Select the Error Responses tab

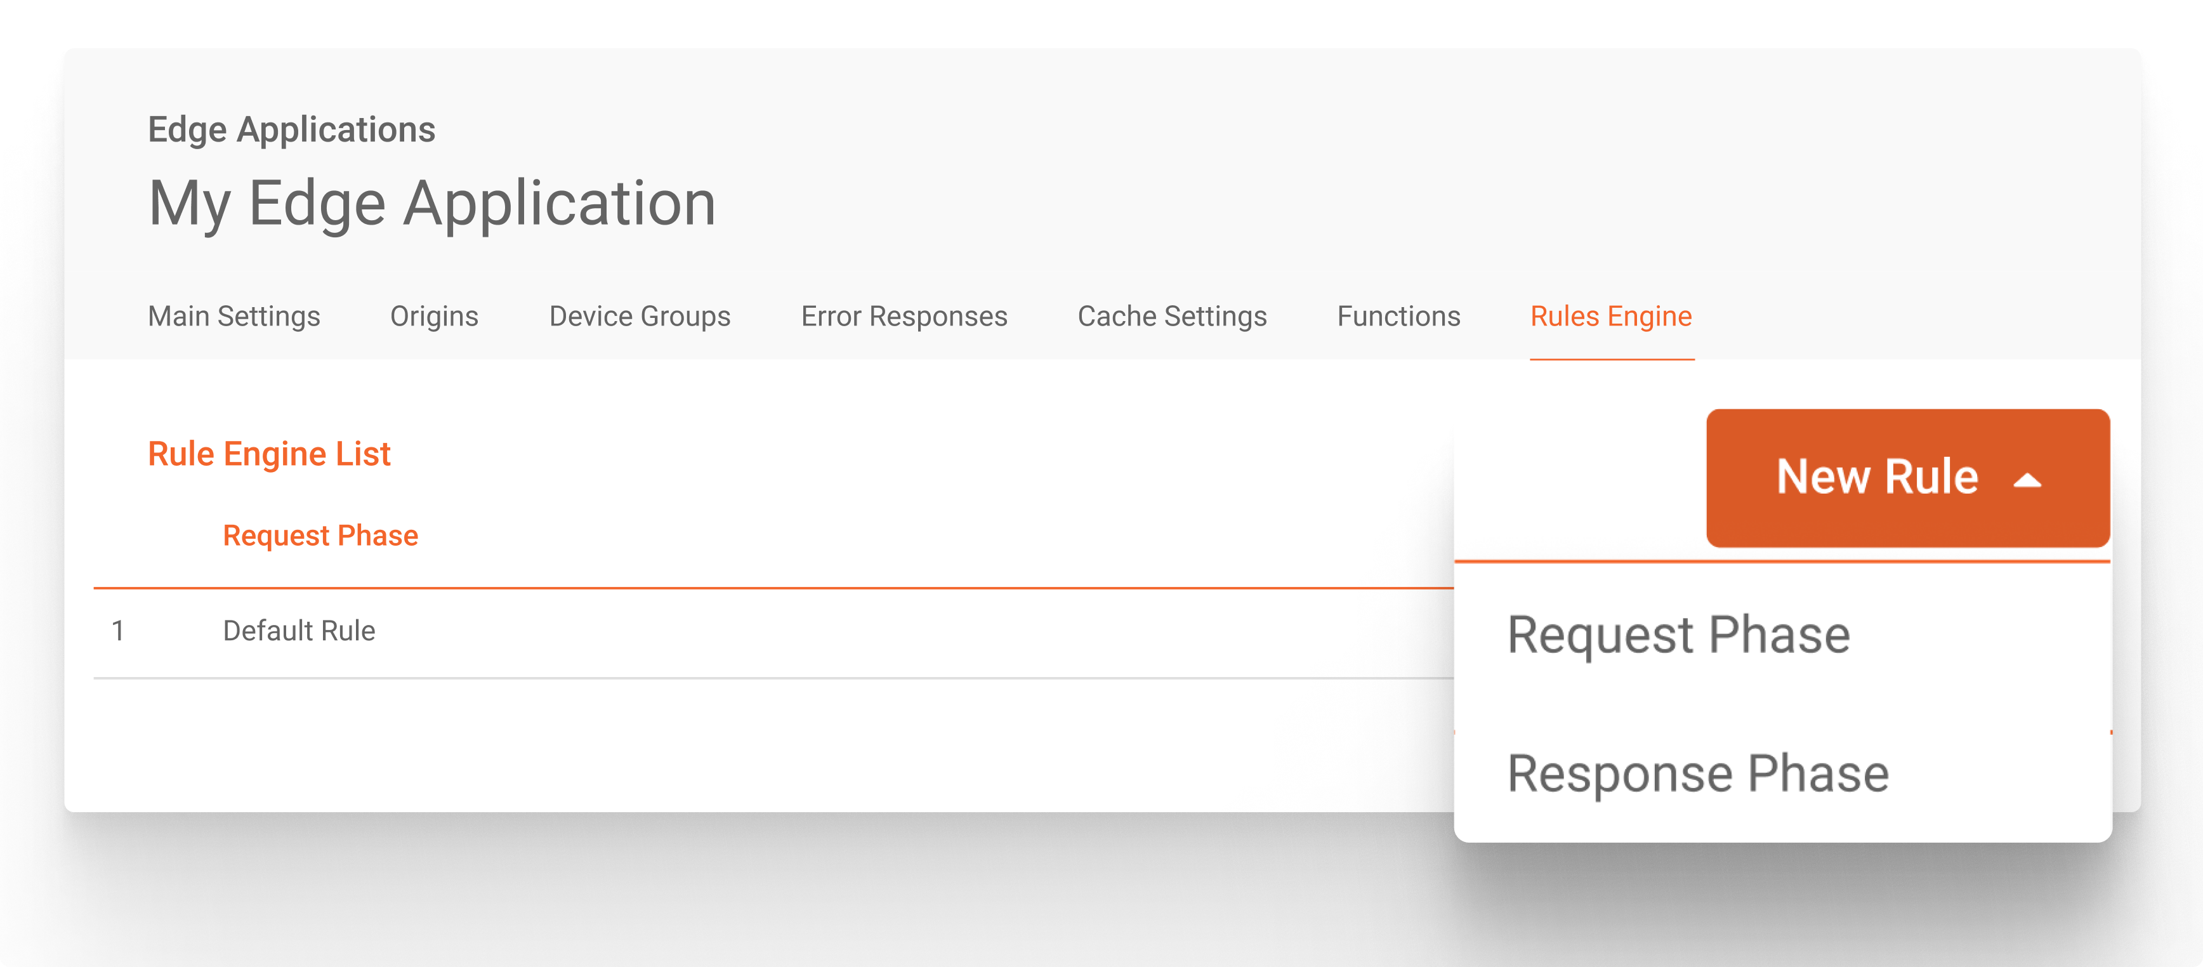click(904, 317)
